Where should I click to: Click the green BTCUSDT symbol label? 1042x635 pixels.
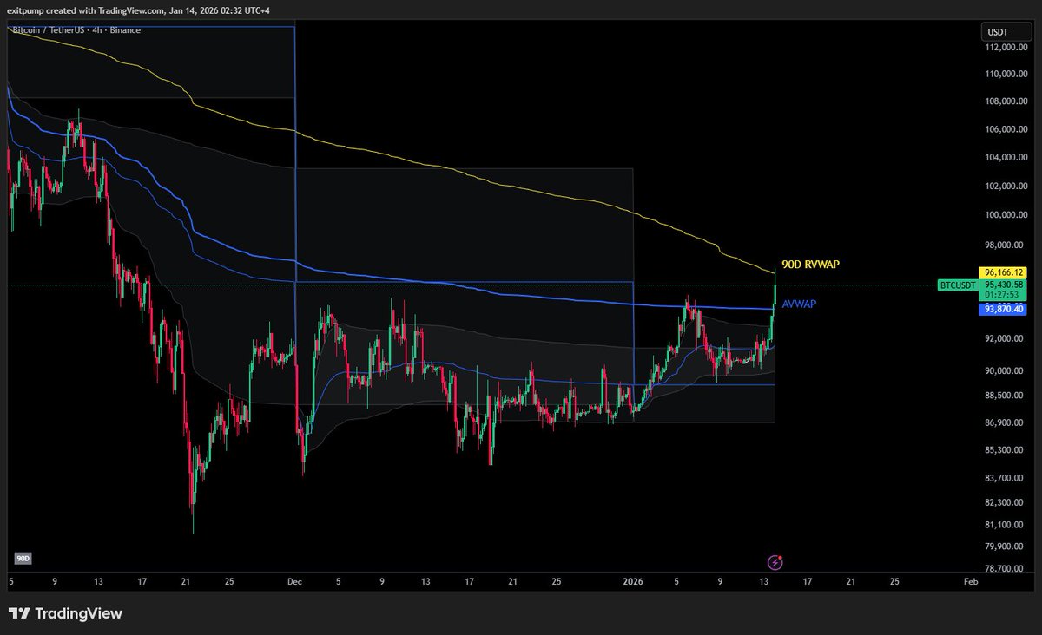(x=958, y=285)
